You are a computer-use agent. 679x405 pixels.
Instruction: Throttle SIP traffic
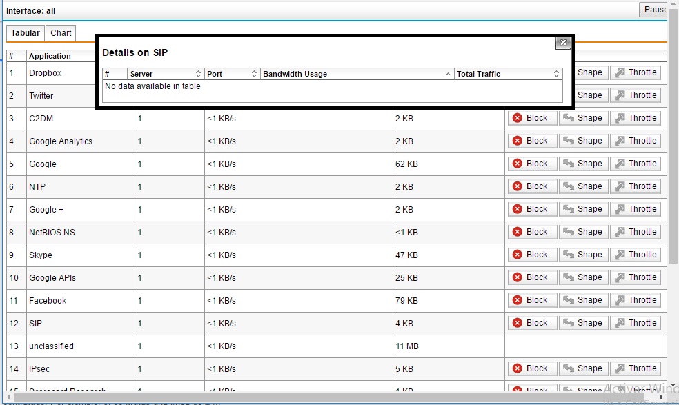pos(636,323)
